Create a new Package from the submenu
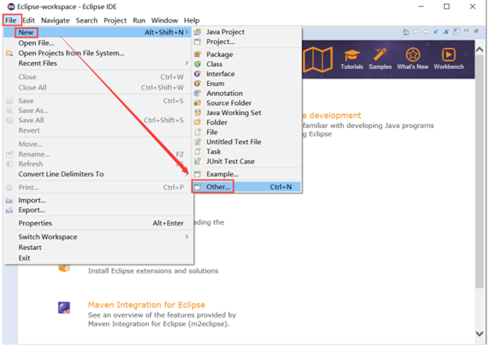 (246, 55)
